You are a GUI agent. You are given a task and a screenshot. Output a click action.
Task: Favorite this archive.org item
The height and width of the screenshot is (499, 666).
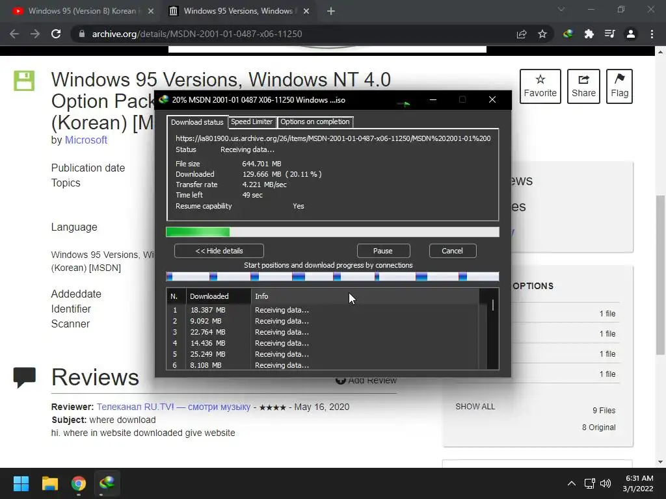point(540,86)
